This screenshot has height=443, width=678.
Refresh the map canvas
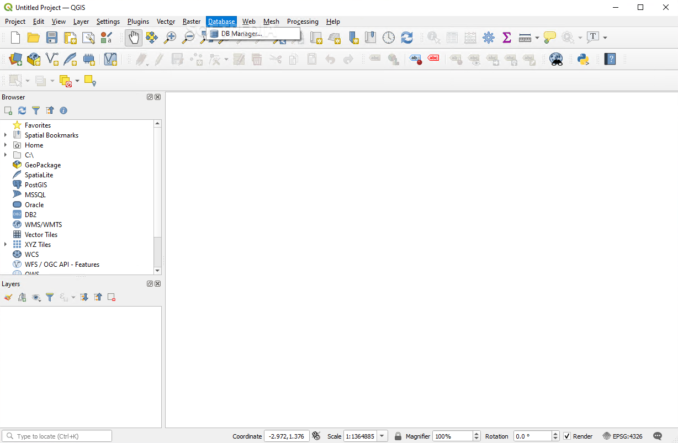click(407, 38)
